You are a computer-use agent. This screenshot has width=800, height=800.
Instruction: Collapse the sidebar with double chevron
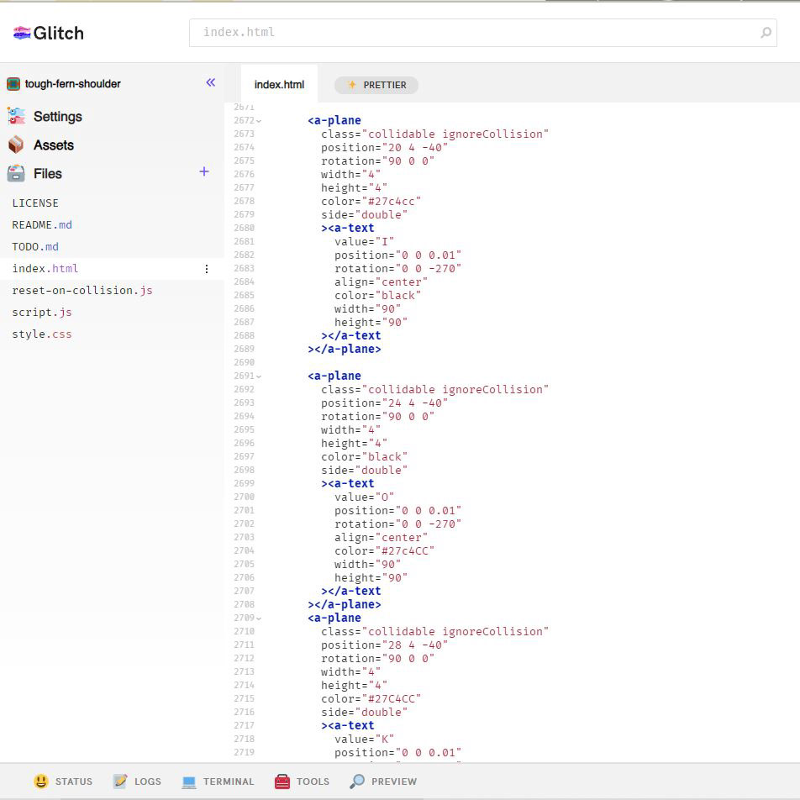tap(211, 82)
